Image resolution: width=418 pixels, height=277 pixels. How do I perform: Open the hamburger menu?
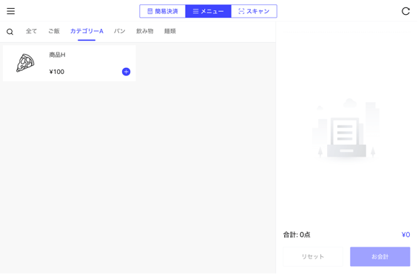[x=10, y=11]
